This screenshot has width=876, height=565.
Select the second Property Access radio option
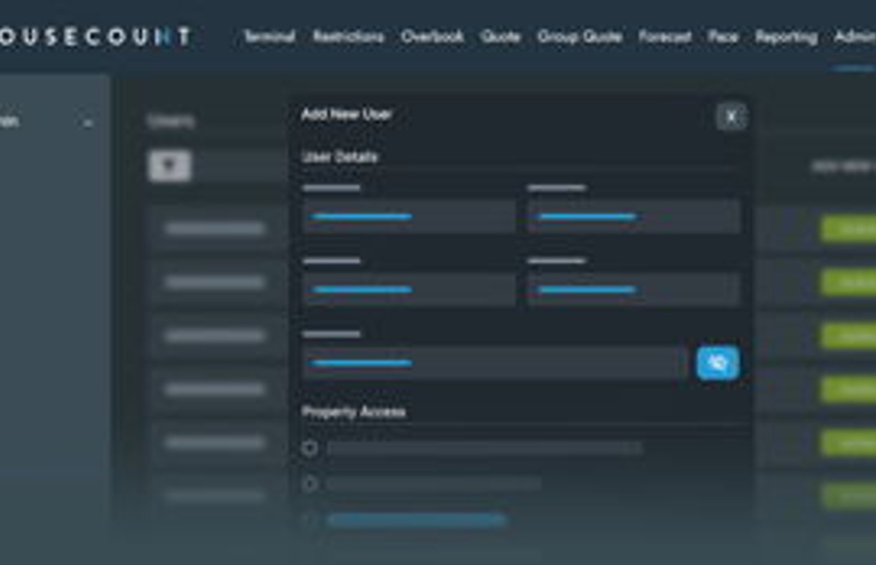coord(310,483)
